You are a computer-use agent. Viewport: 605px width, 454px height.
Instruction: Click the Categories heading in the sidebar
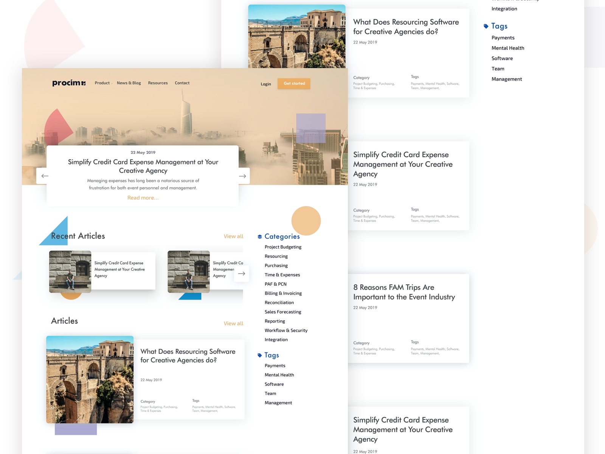[x=282, y=236]
